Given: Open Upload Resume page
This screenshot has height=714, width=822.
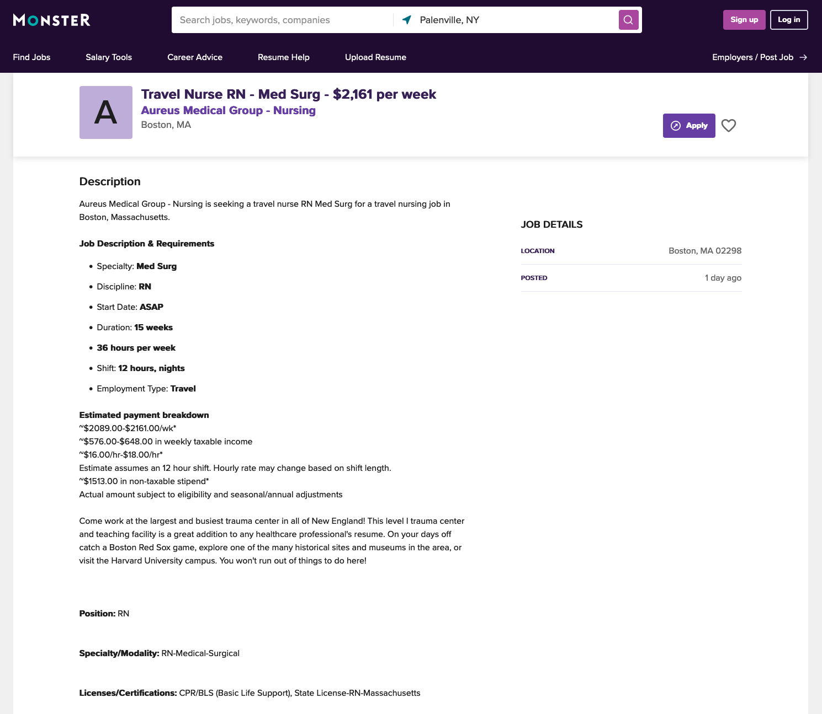Looking at the screenshot, I should click(375, 57).
